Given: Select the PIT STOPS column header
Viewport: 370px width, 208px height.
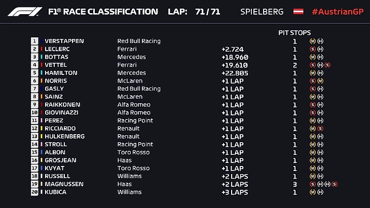Looking at the screenshot, I should coord(294,32).
